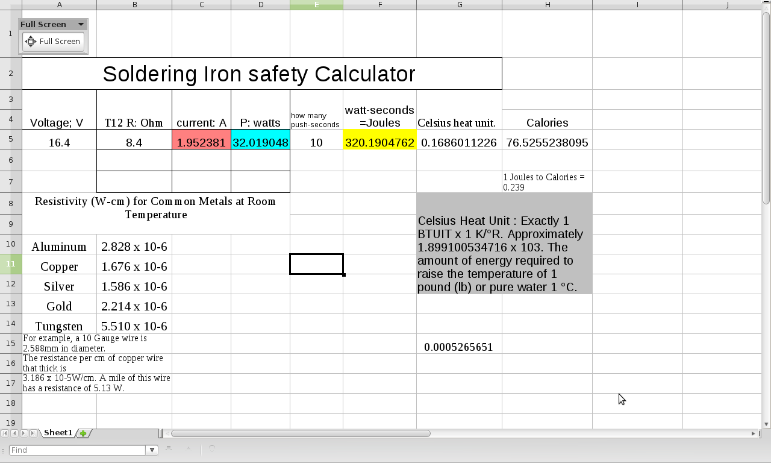The width and height of the screenshot is (771, 463).
Task: Click the horizontal scrollbar thumb
Action: pyautogui.click(x=301, y=433)
